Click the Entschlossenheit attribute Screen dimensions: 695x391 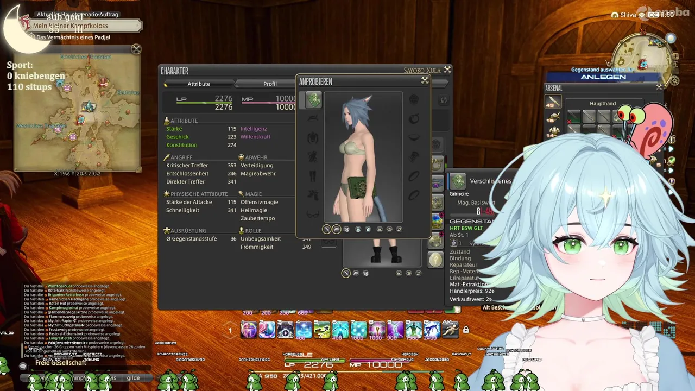coord(187,173)
